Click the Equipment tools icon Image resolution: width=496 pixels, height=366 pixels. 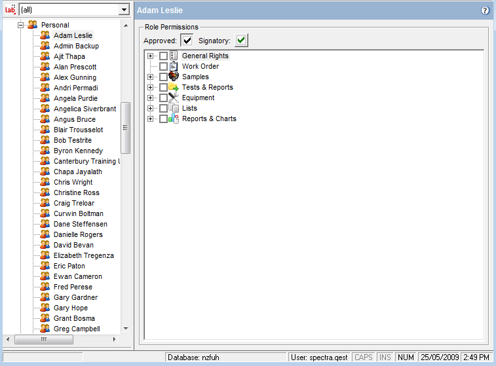(x=174, y=98)
